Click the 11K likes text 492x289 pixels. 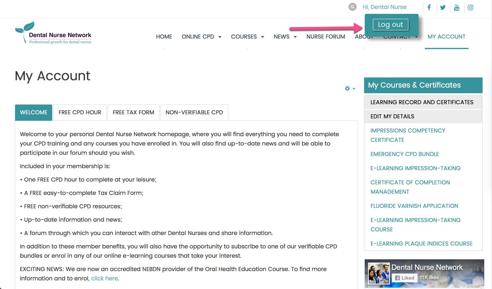pyautogui.click(x=429, y=278)
